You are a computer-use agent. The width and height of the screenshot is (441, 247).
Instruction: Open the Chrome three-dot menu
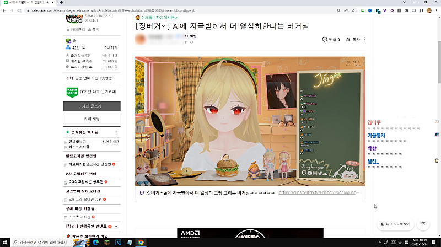(x=436, y=10)
